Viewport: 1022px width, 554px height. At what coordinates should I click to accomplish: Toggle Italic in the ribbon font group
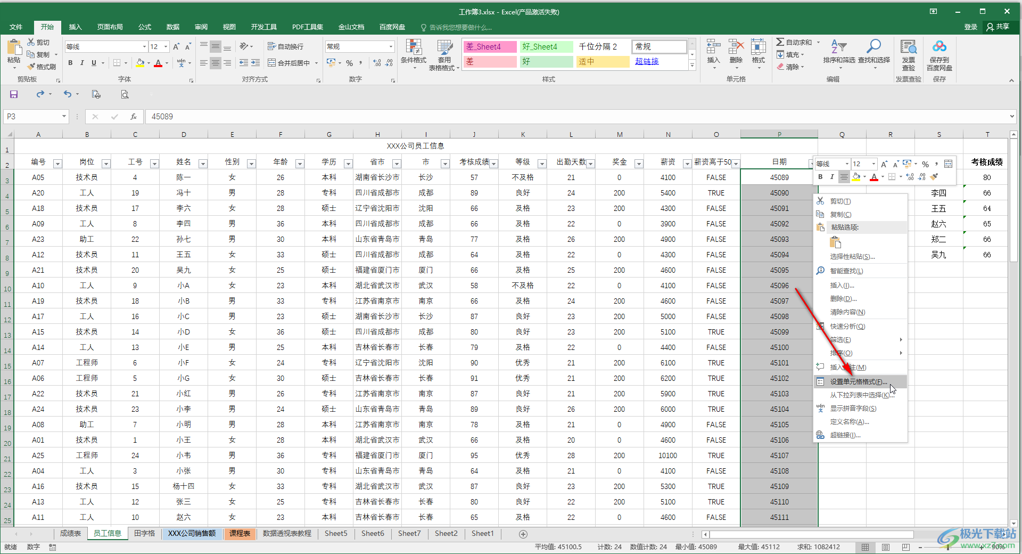point(82,63)
